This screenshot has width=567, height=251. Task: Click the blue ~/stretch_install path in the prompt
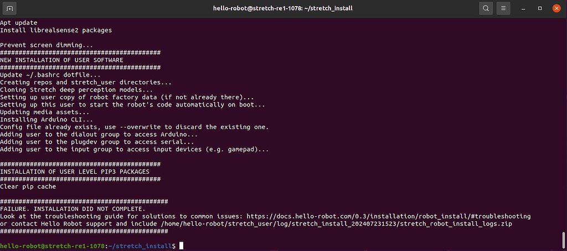[140, 247]
